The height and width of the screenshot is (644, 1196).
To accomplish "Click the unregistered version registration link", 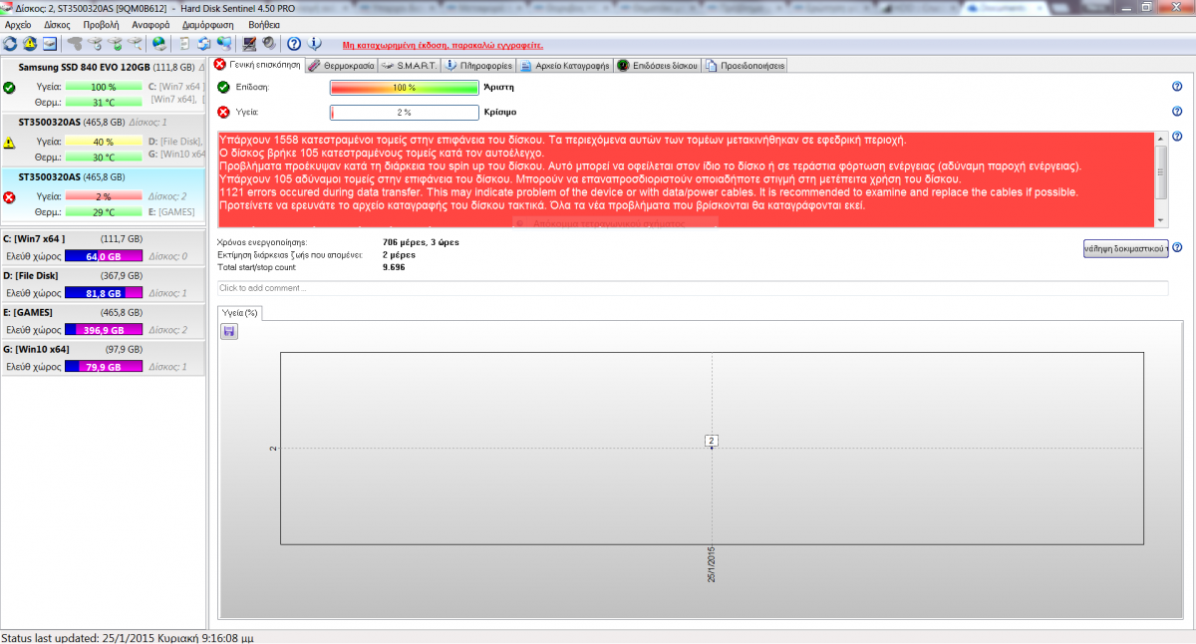I will [x=443, y=45].
